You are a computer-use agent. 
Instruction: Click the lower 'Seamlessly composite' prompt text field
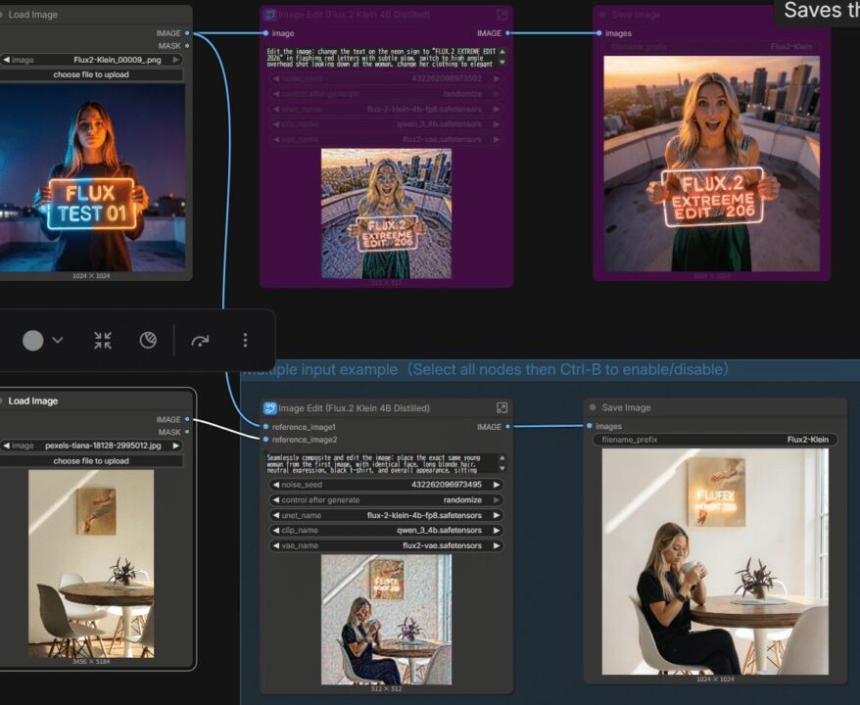pyautogui.click(x=382, y=463)
